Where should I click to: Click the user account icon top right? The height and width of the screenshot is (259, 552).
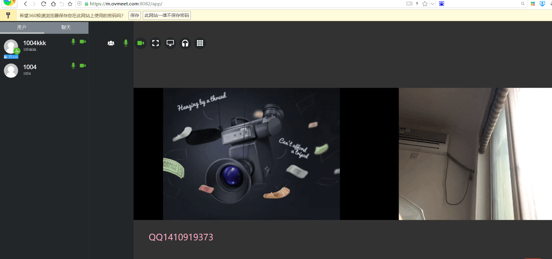tap(543, 4)
